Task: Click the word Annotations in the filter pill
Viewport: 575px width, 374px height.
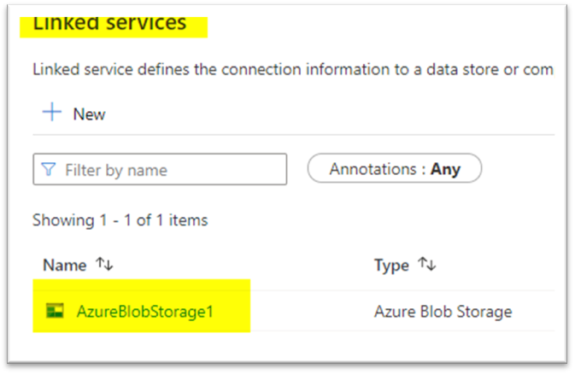Action: pyautogui.click(x=373, y=168)
